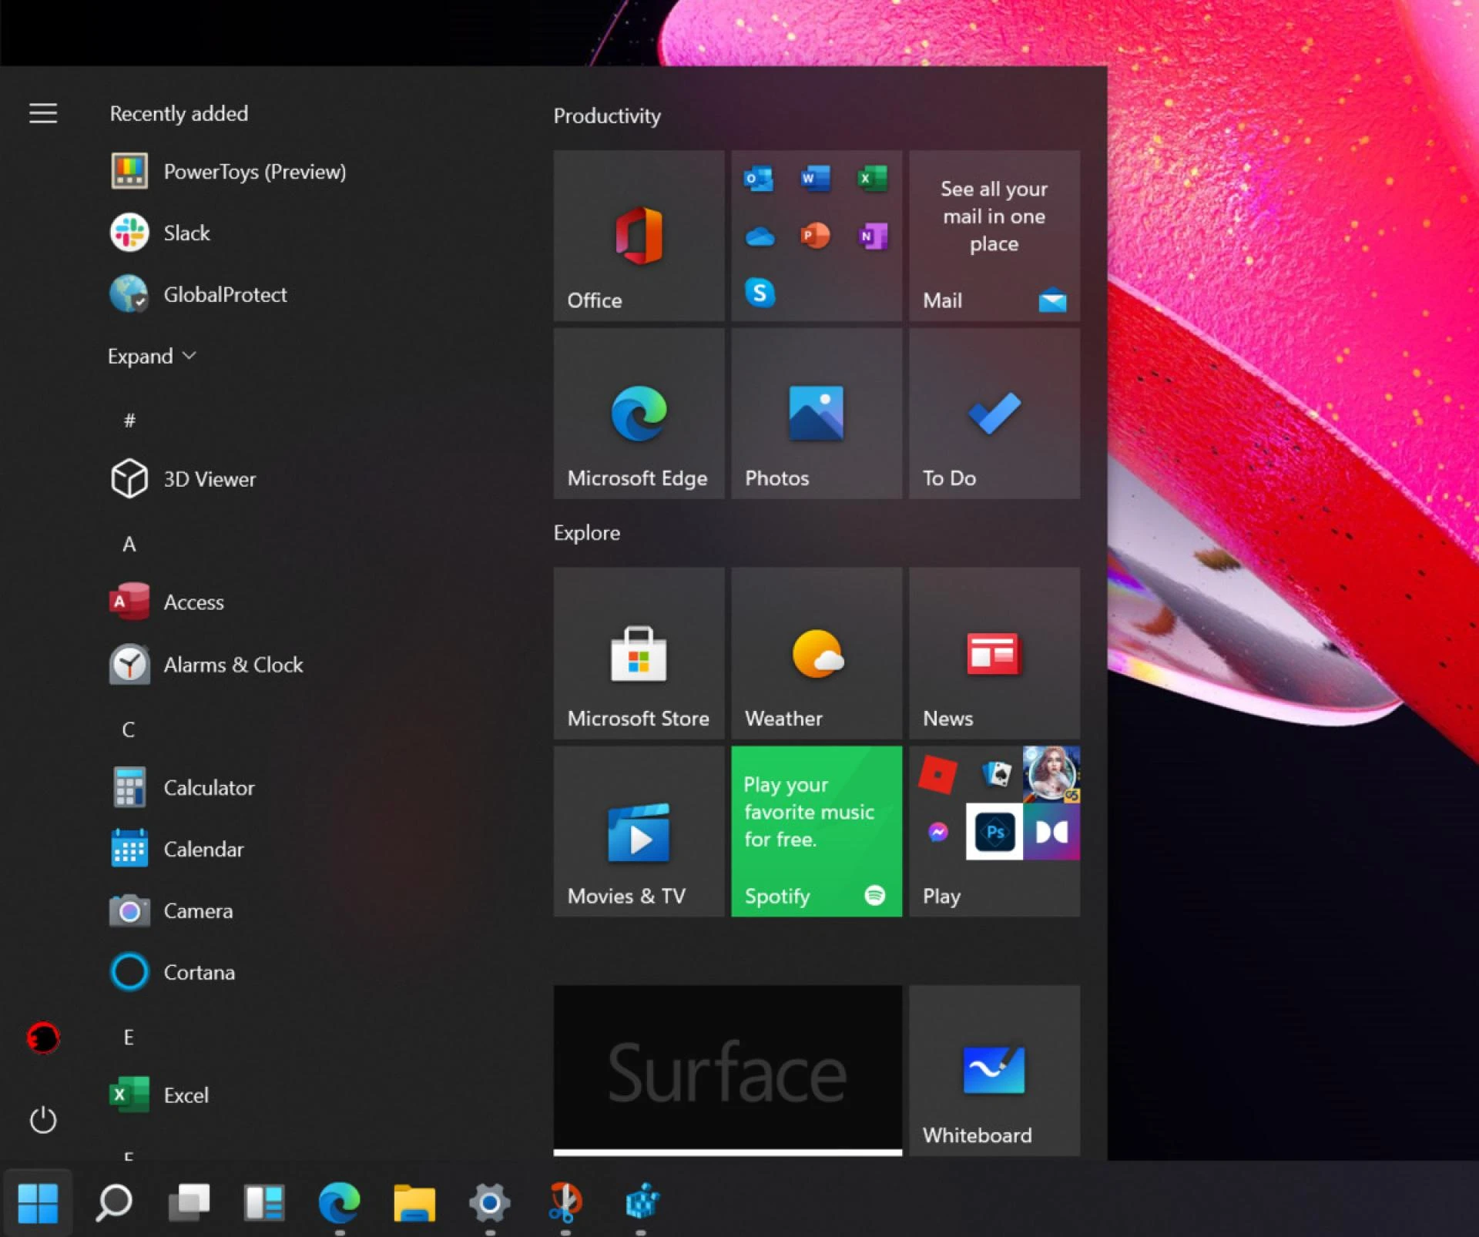
Task: Launch Microsoft Edge from the Productivity tiles
Action: (638, 414)
